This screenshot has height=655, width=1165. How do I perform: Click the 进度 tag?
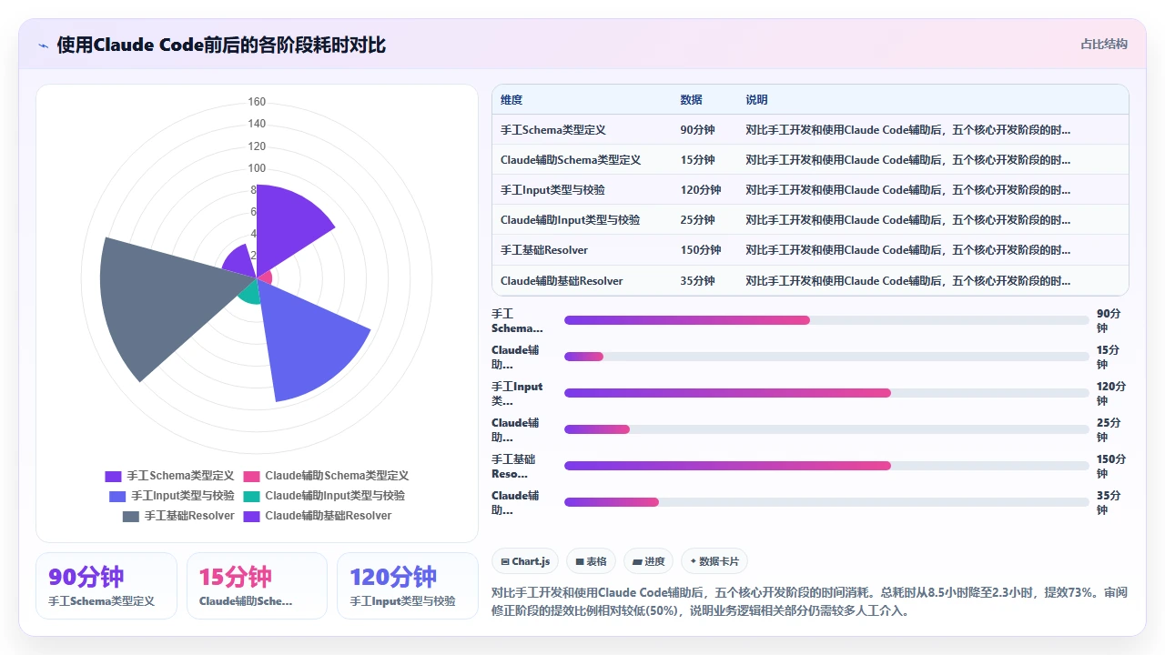pyautogui.click(x=648, y=561)
